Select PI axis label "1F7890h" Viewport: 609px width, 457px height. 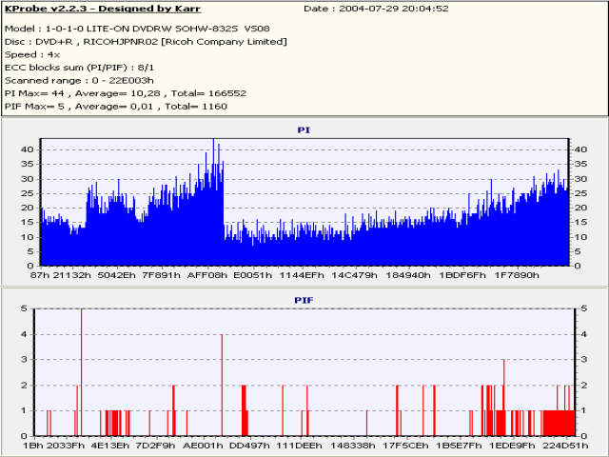pos(517,275)
